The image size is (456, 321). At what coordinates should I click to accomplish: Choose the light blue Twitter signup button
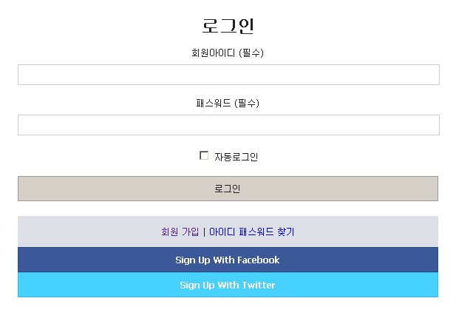[x=228, y=285]
